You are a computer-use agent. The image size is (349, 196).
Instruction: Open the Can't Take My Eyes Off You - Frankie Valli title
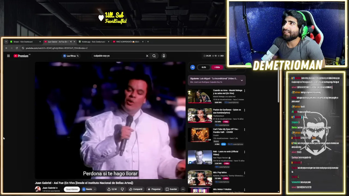pyautogui.click(x=226, y=131)
